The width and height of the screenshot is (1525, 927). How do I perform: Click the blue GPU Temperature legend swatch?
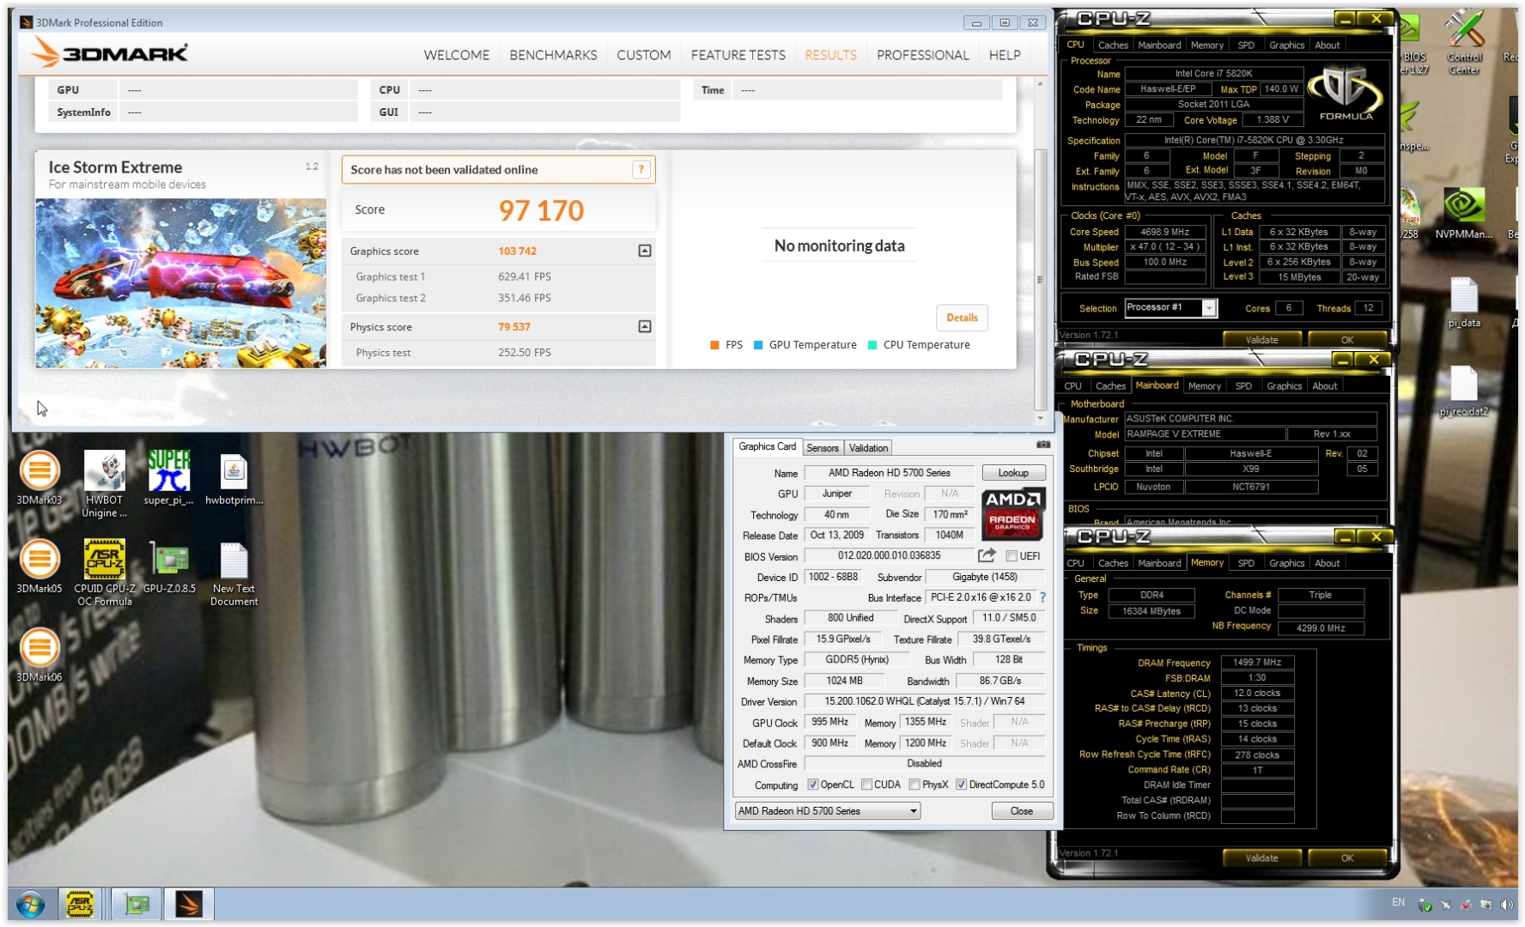click(758, 345)
